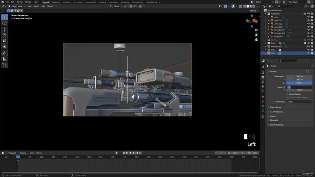Viewport: 315px width, 177px height.
Task: Hide the Cylinder.027 object with its eye icon
Action: click(x=308, y=30)
